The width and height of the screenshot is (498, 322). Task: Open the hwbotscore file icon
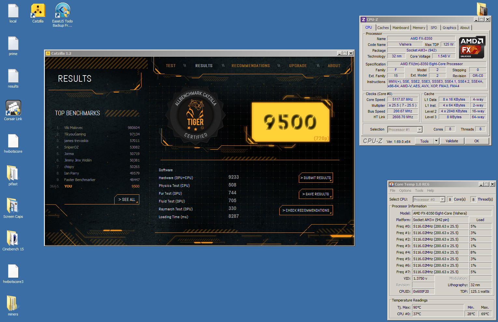[x=13, y=144]
